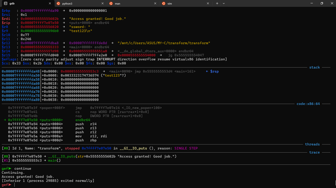Close the gdb tab
336x188 pixels.
[50, 3]
